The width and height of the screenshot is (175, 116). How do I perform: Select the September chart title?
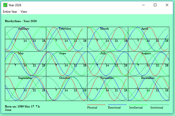point(25,78)
